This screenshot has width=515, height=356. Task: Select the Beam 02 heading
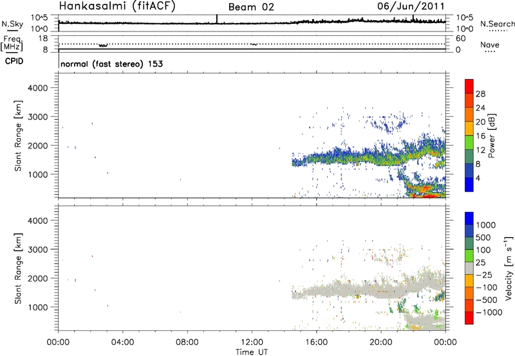point(251,7)
